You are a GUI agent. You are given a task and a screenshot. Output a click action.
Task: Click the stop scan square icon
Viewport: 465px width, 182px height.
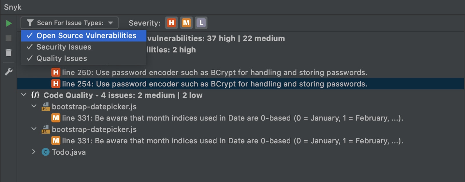pyautogui.click(x=9, y=38)
